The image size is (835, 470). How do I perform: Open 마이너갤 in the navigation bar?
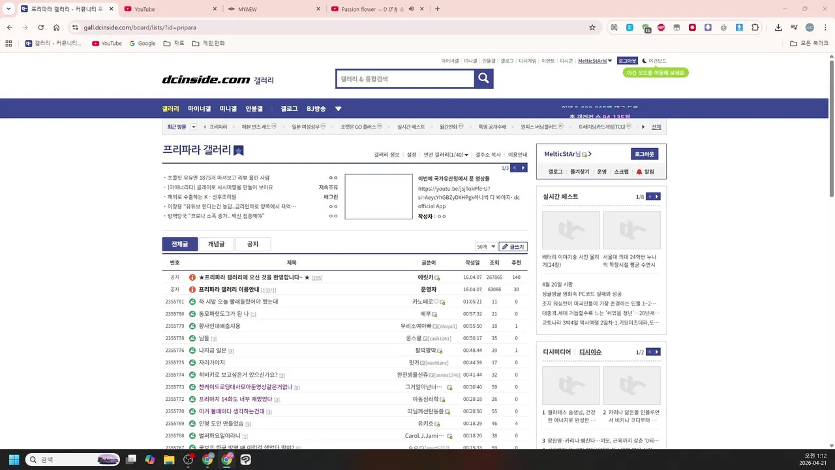pos(200,108)
